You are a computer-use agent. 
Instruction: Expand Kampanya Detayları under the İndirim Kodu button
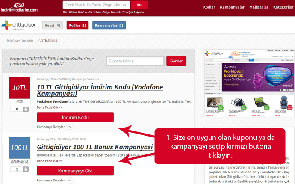tap(70, 127)
